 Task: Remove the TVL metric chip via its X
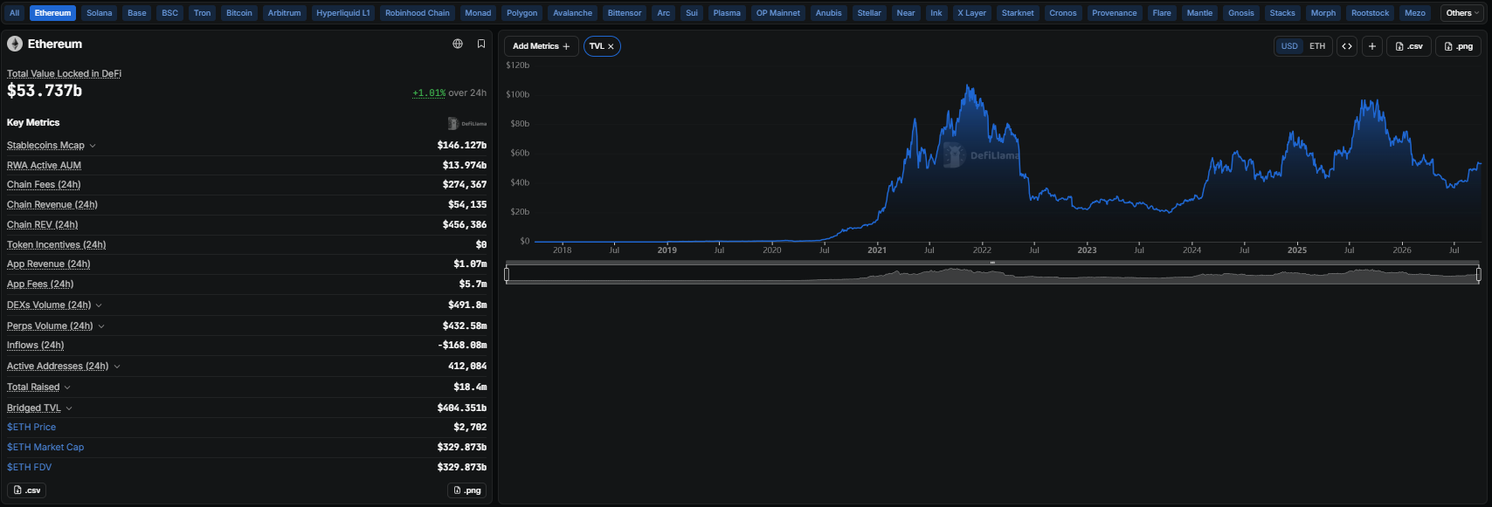point(611,46)
